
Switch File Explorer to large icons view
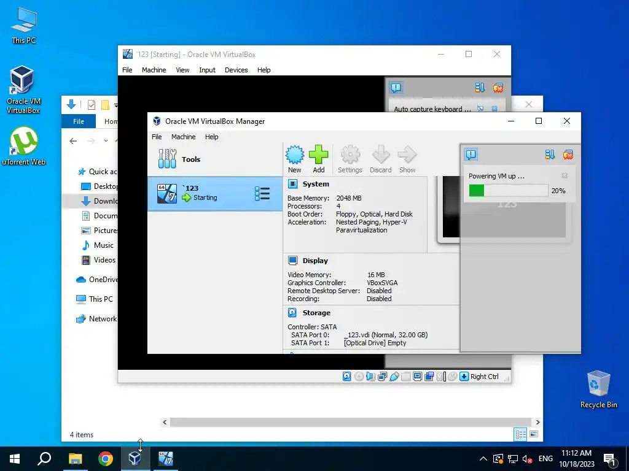coord(534,434)
